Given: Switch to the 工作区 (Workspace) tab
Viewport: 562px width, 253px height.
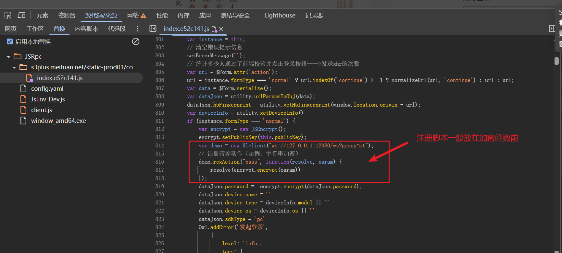Looking at the screenshot, I should click(35, 29).
